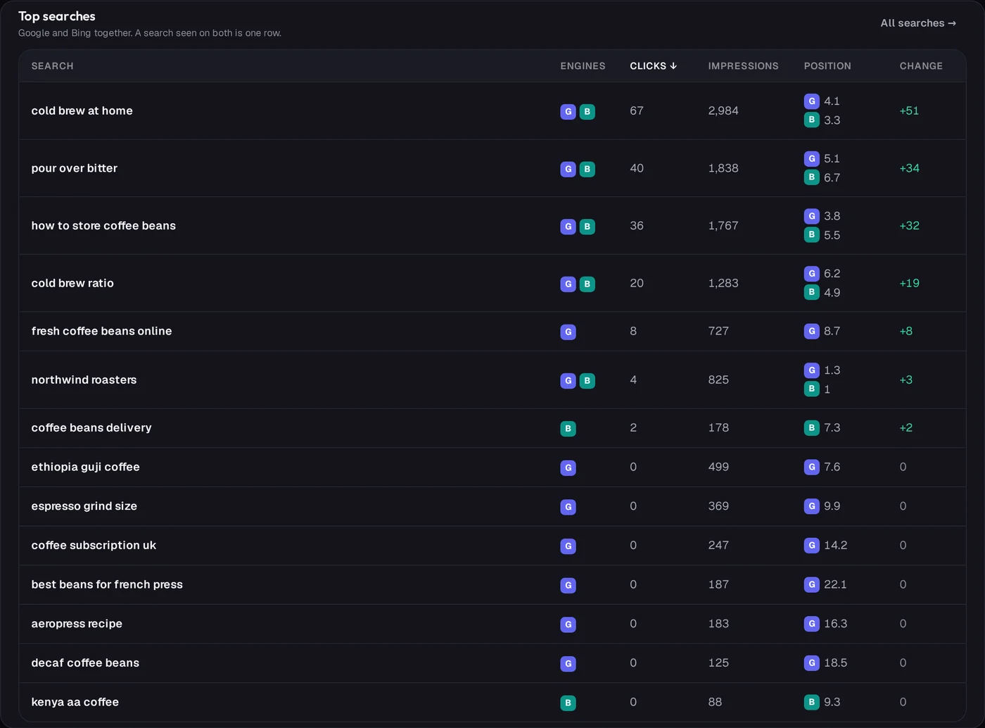Select the Google badge beside position 1.3
Image resolution: width=985 pixels, height=728 pixels.
coord(811,370)
